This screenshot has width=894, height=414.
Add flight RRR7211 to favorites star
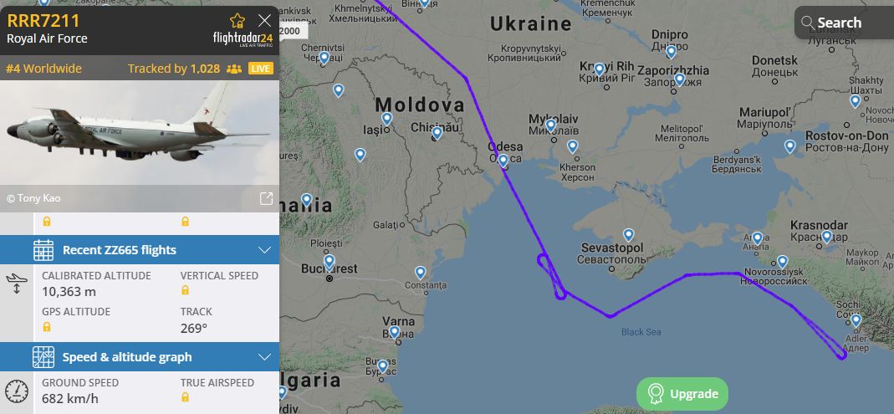point(238,21)
